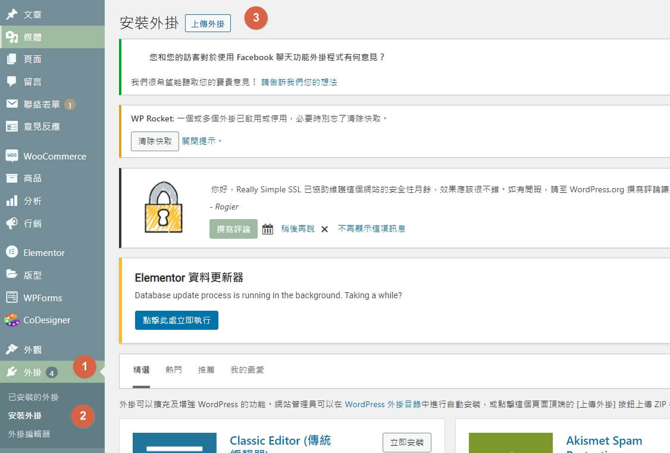Click the blue 點擊此處立即執行 button
Screen dimensions: 670x453
(x=177, y=320)
